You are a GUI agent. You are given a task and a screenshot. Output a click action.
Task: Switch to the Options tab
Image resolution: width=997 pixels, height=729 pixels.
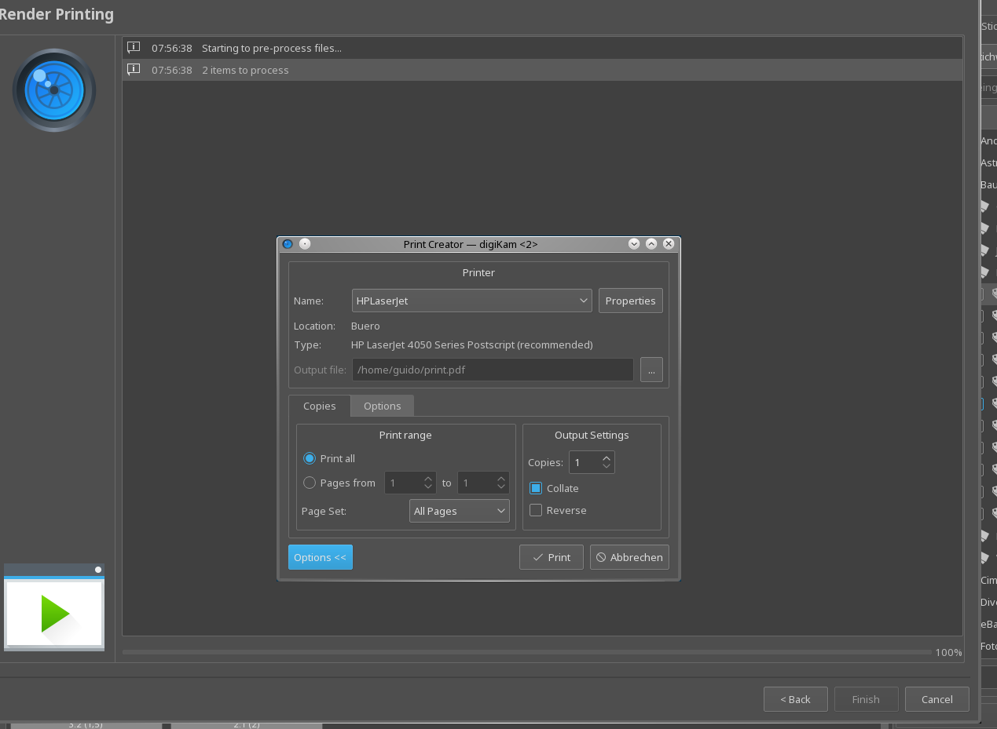pyautogui.click(x=382, y=406)
